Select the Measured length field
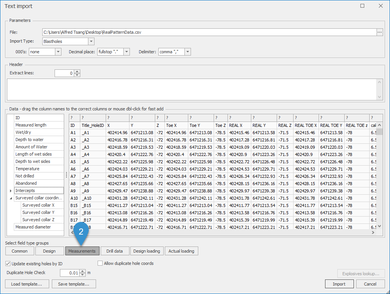 coord(39,125)
